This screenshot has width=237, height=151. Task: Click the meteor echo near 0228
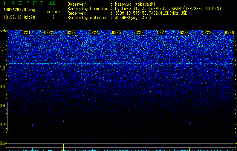[x=190, y=123]
